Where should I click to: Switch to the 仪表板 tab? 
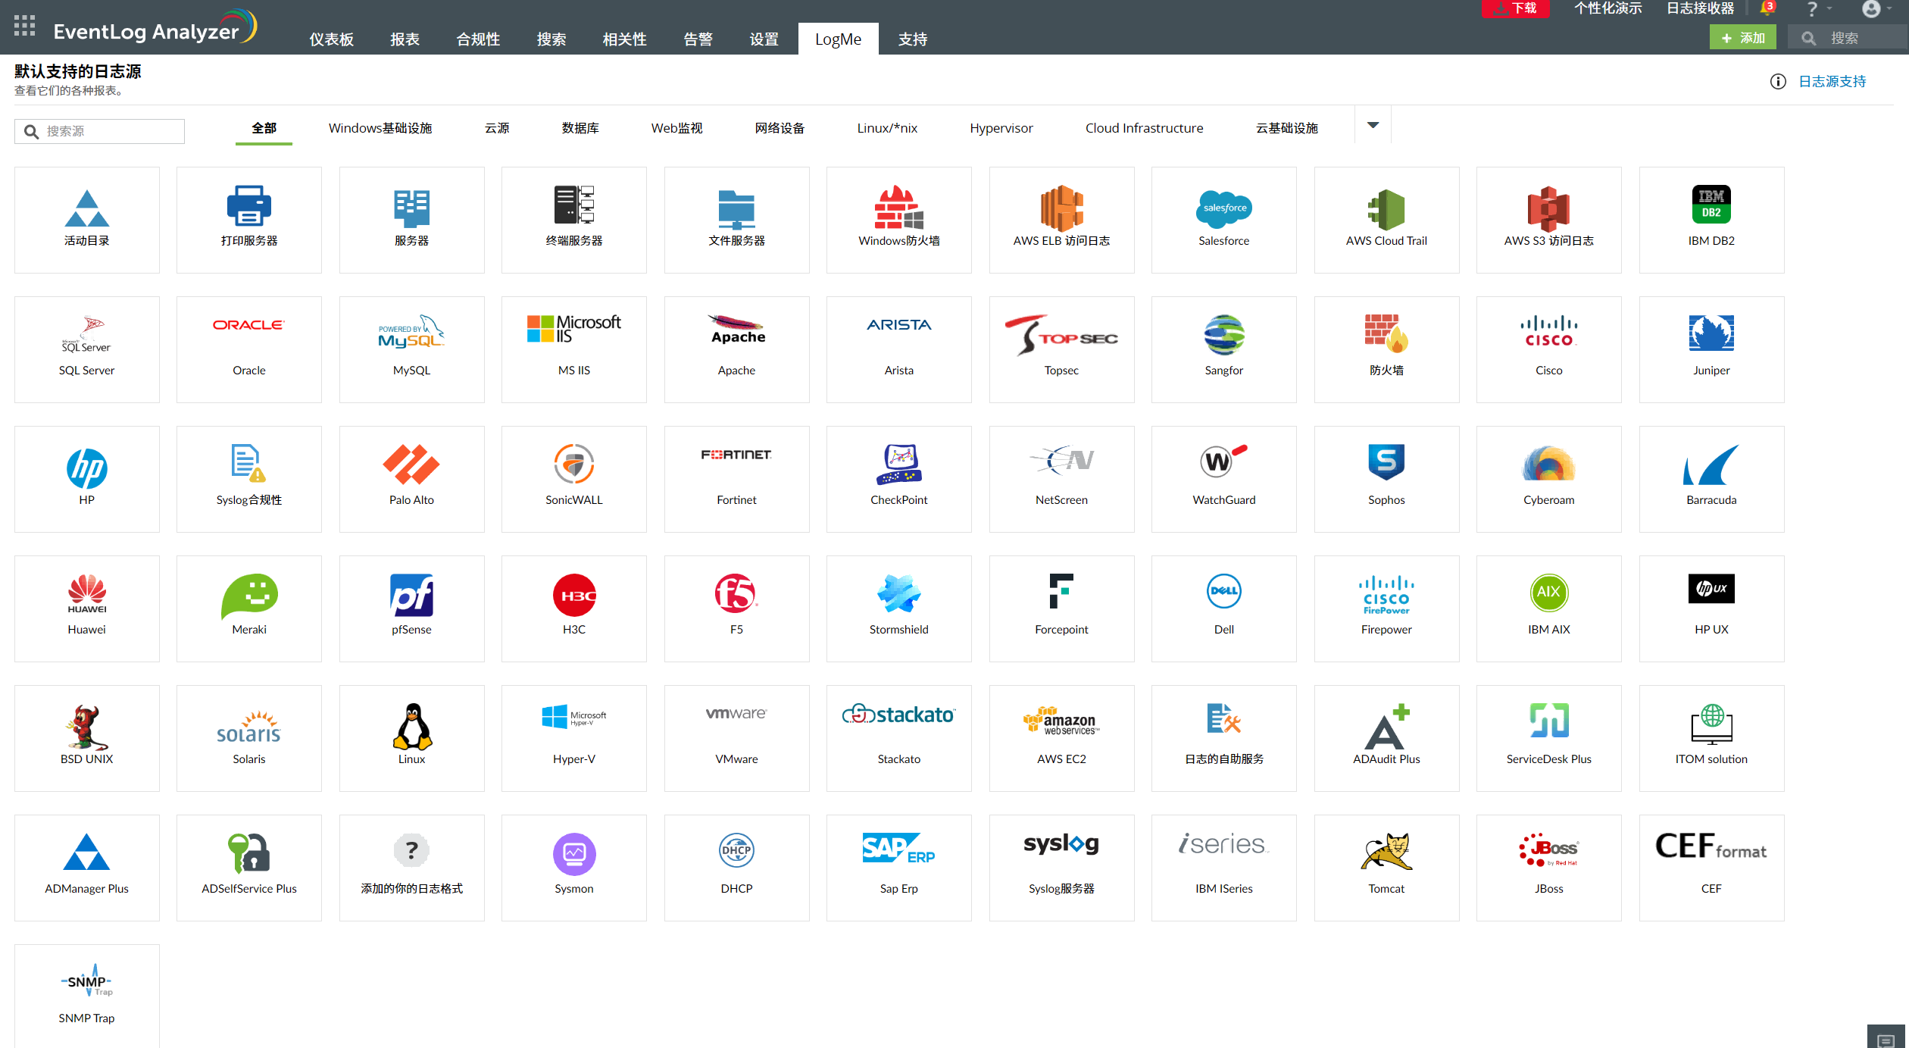click(331, 39)
